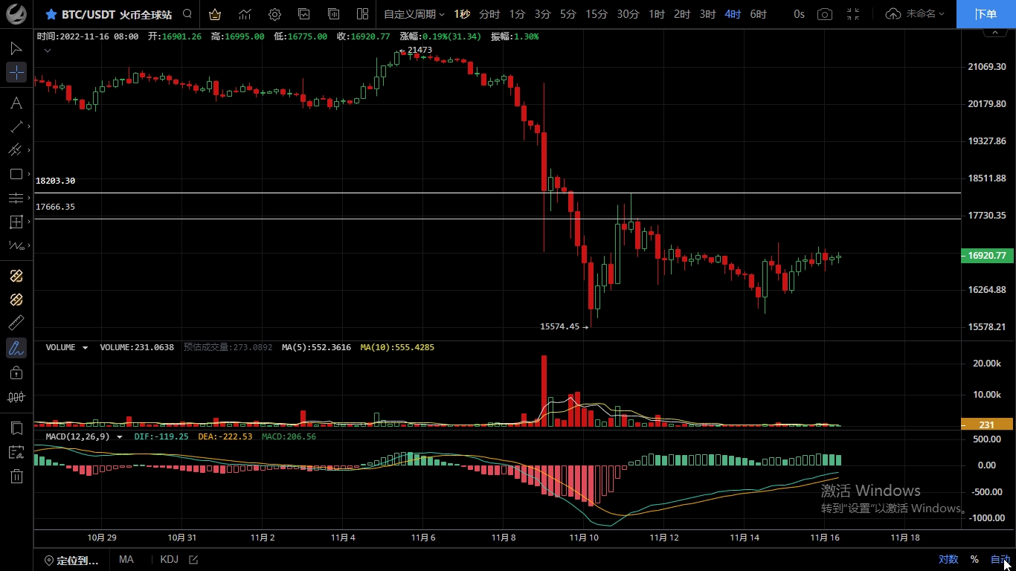Click the 定位到 locate button
Viewport: 1016px width, 571px height.
(x=71, y=561)
